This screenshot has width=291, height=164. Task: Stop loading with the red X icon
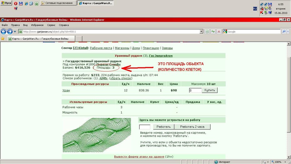[x=219, y=32]
